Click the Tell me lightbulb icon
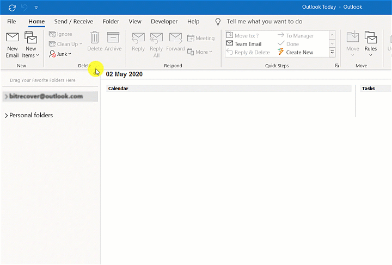 point(218,22)
